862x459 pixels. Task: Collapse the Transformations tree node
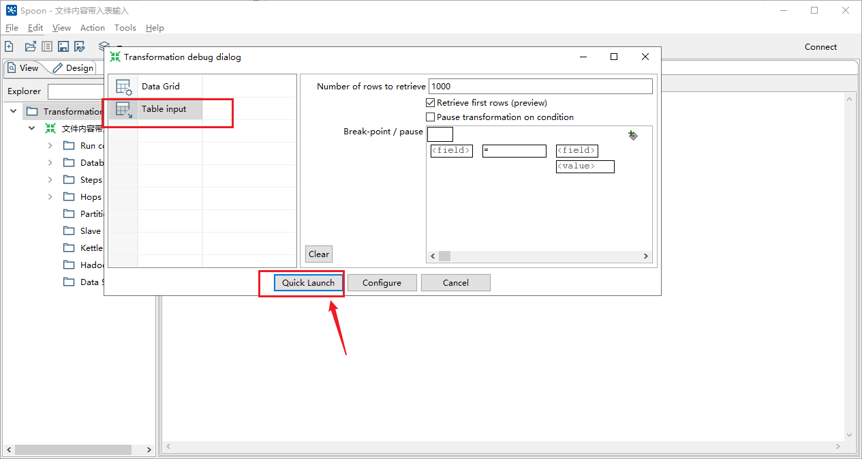coord(14,111)
